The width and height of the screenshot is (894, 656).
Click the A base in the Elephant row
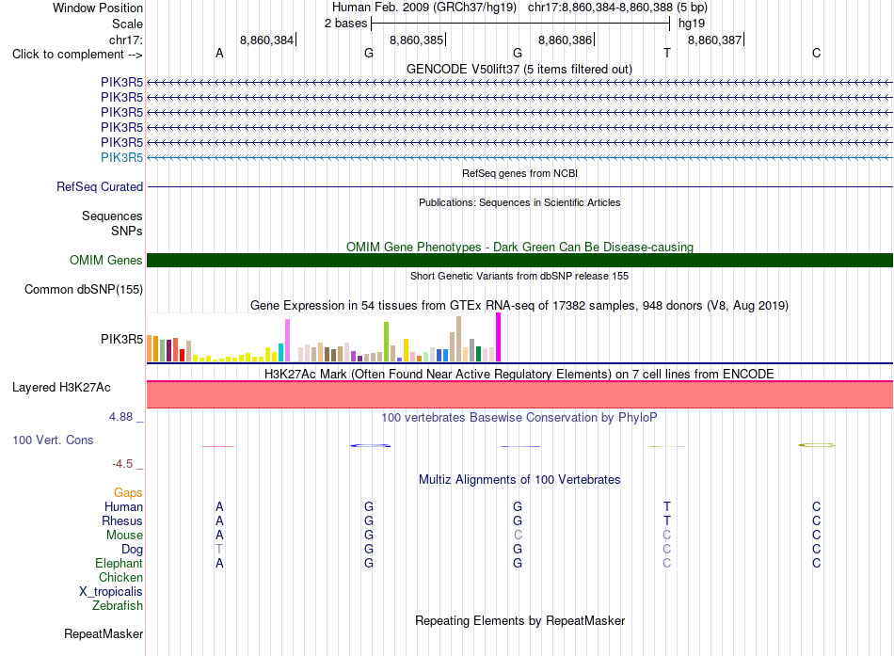coord(219,563)
